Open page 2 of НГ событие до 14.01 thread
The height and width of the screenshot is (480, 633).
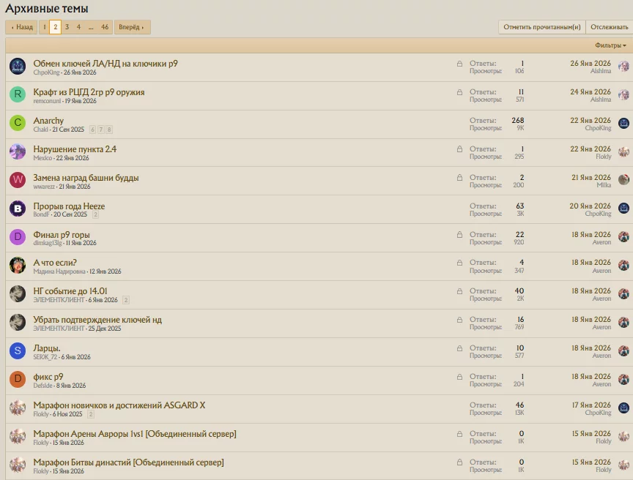tap(126, 300)
